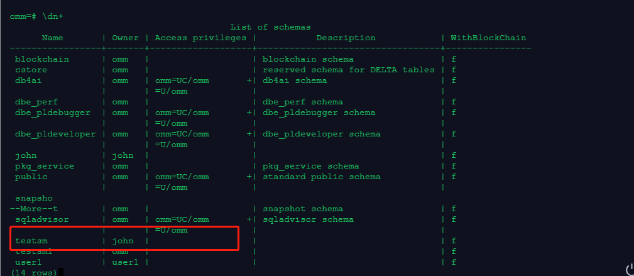
Task: Click the pkg_service schema name
Action: click(45, 166)
